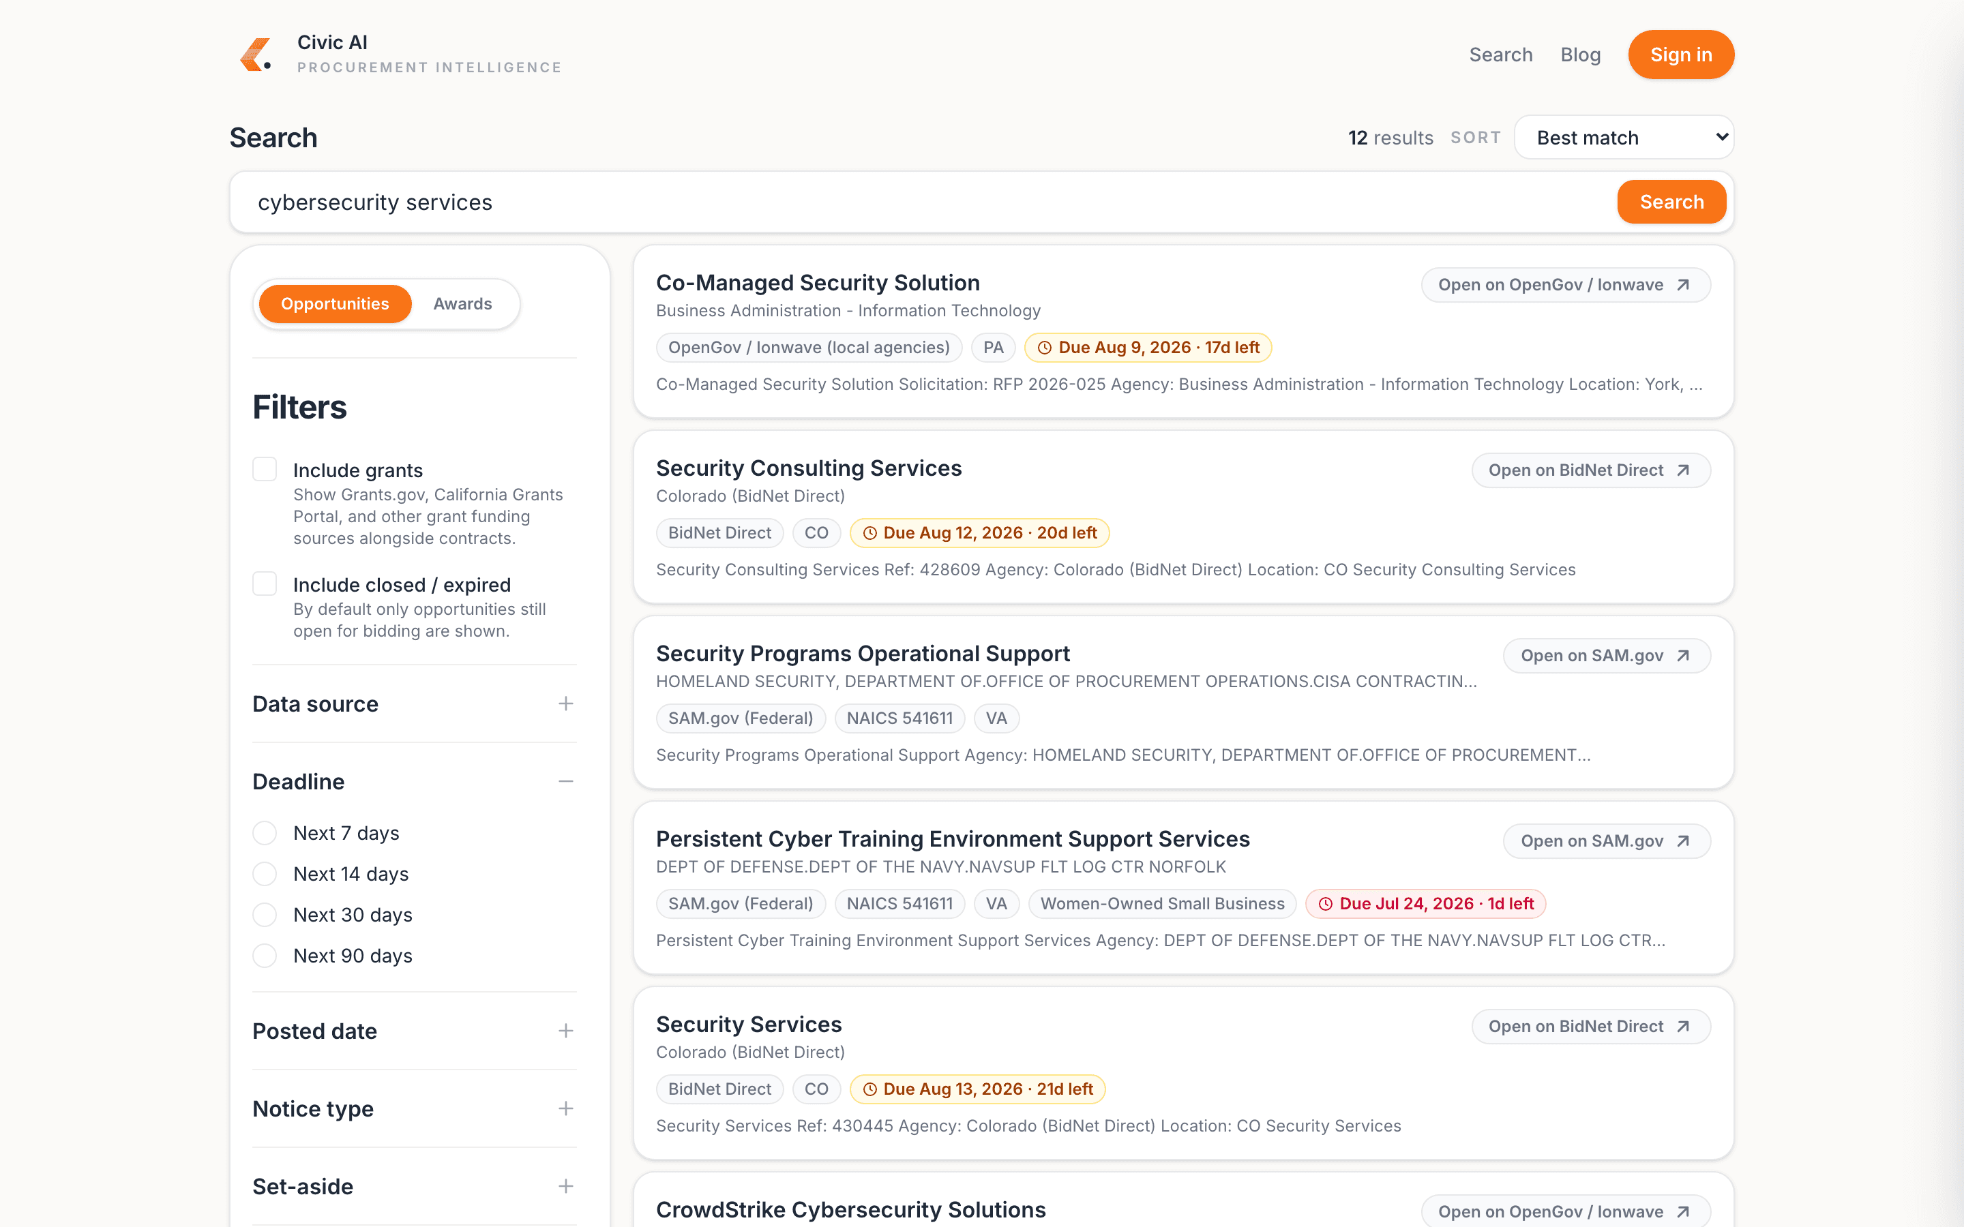Click Due Aug 9, 2026 · 17d left badge

pos(1148,348)
